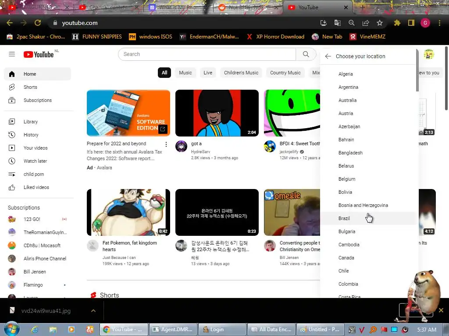Switch to Untitled - Paint taskbar window
Screen dimensions: 449x336
coord(320,329)
